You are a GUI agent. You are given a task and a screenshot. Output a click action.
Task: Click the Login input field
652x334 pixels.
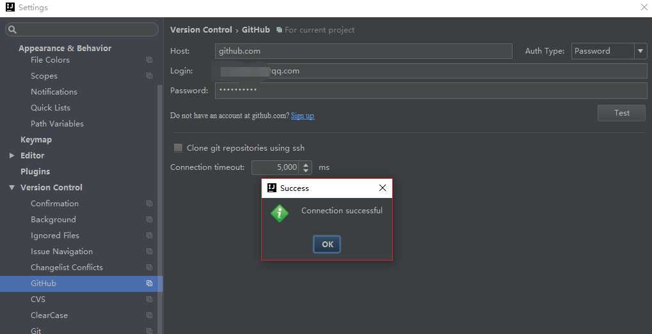[431, 71]
